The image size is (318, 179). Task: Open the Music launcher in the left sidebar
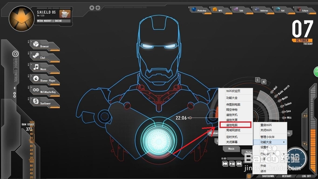[x=45, y=68]
